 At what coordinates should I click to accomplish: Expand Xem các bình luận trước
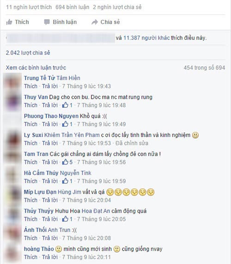pyautogui.click(x=36, y=68)
